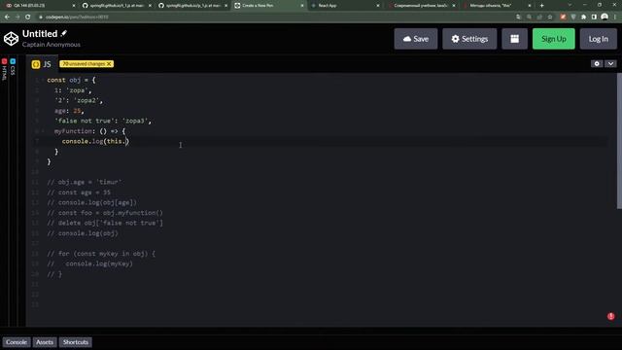
Task: Bookmark this page with the star icon
Action: [x=550, y=17]
